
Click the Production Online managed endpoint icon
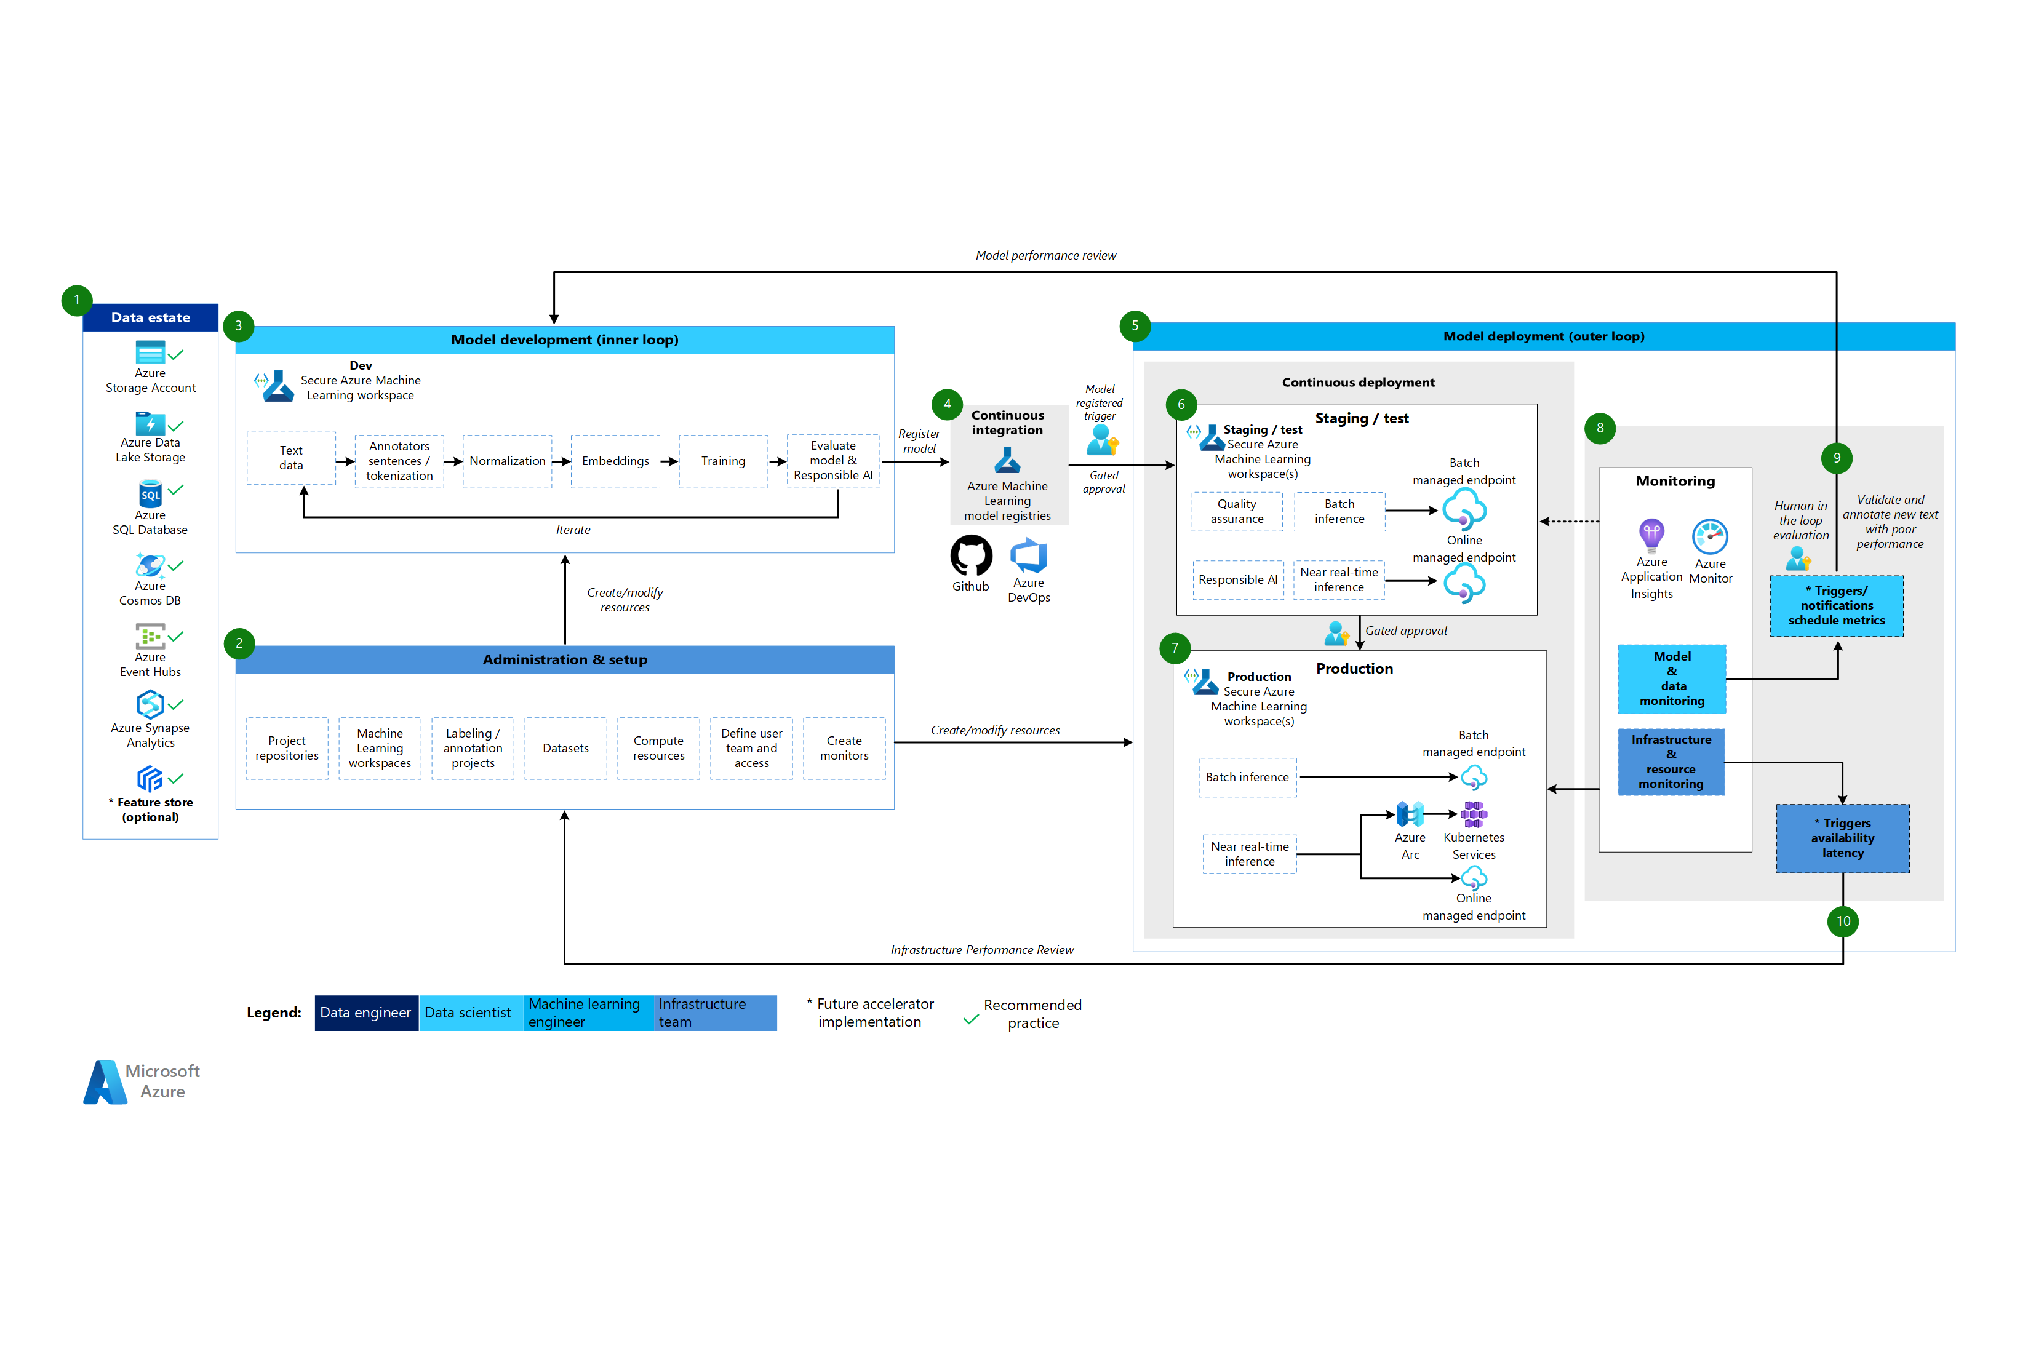pos(1474,879)
